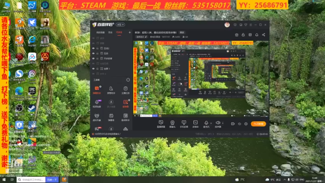Open the 虚拟形象 bear-face tool

(x=97, y=117)
